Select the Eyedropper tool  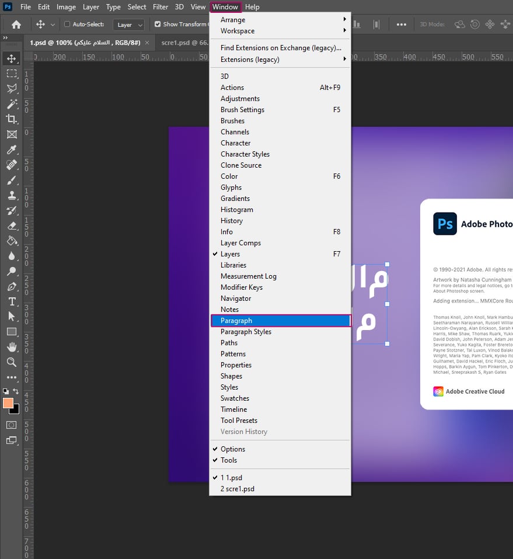(x=12, y=150)
